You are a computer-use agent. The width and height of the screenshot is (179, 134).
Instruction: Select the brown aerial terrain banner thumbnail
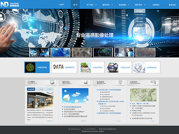82,52
